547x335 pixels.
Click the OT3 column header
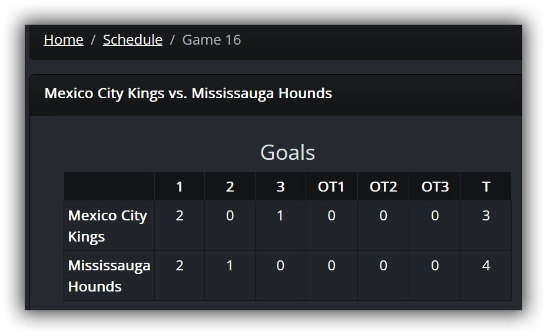pyautogui.click(x=435, y=187)
